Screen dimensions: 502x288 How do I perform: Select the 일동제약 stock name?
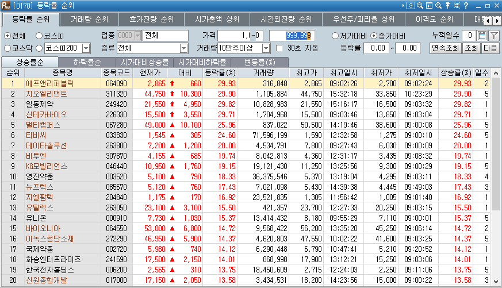40,104
